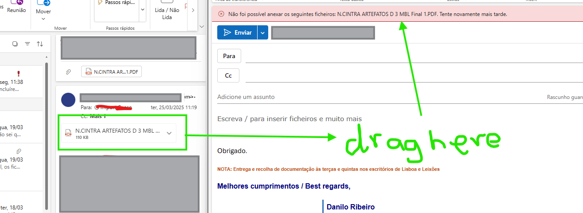Click the Enviar send button
The width and height of the screenshot is (583, 213).
pyautogui.click(x=237, y=32)
